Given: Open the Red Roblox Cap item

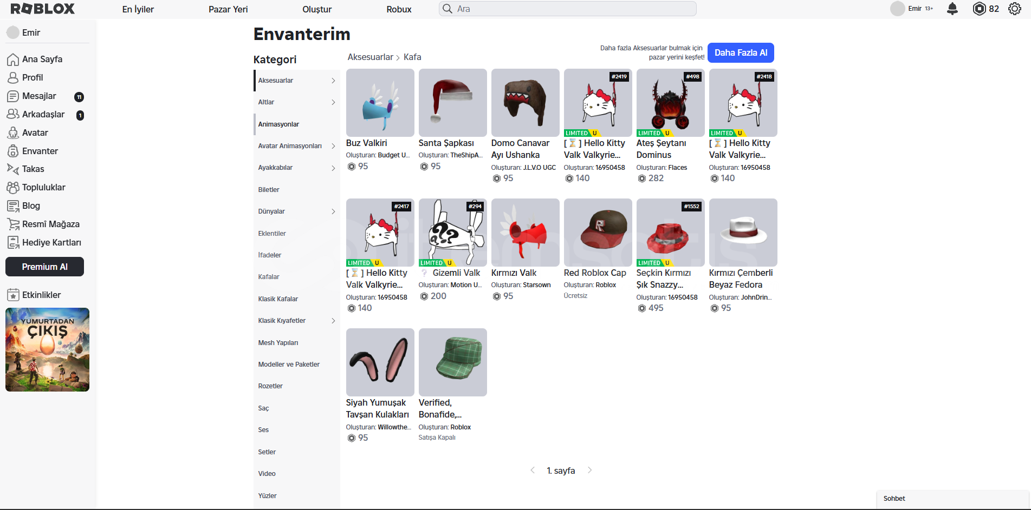Looking at the screenshot, I should pos(595,273).
